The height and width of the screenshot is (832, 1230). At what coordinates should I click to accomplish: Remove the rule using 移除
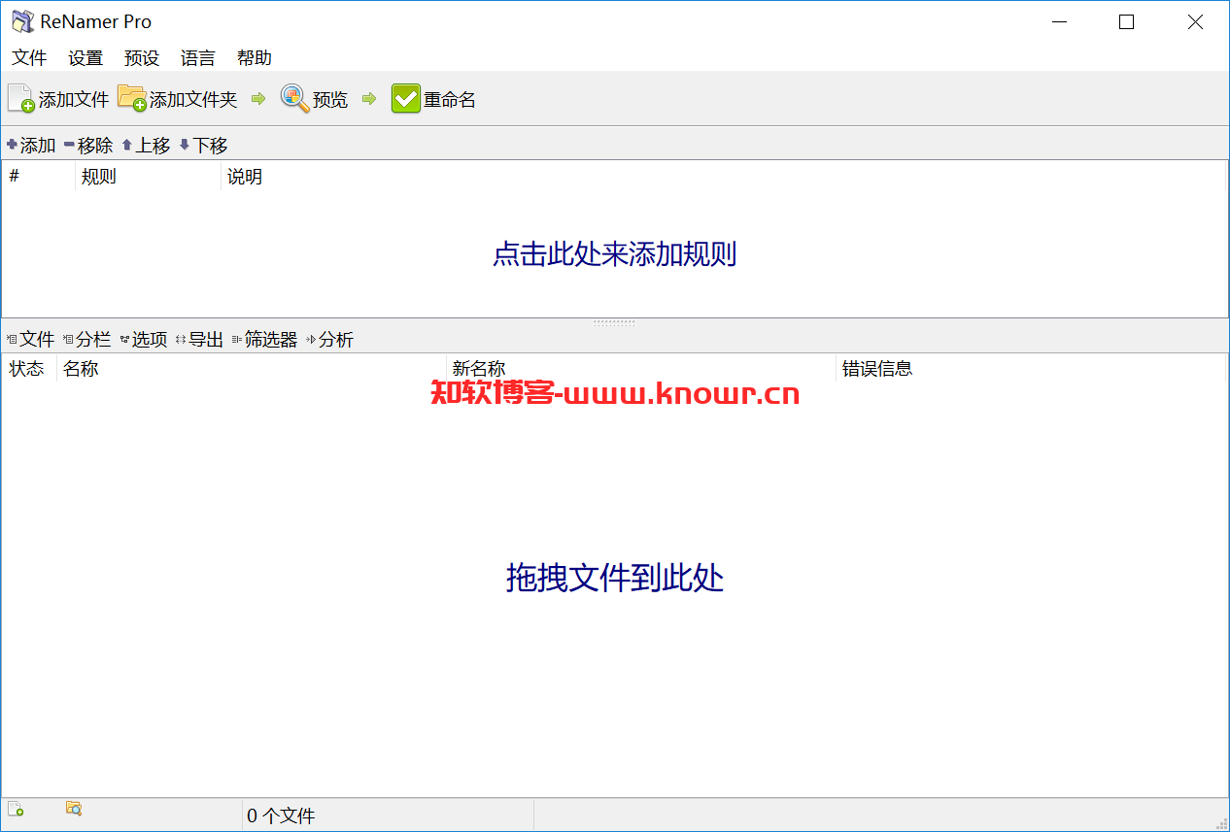[88, 146]
